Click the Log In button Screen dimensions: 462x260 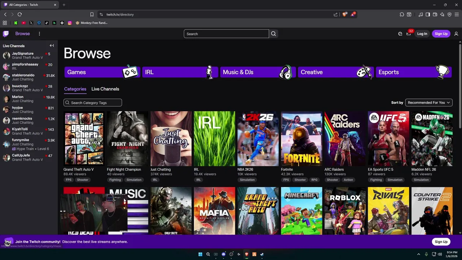[x=422, y=34]
